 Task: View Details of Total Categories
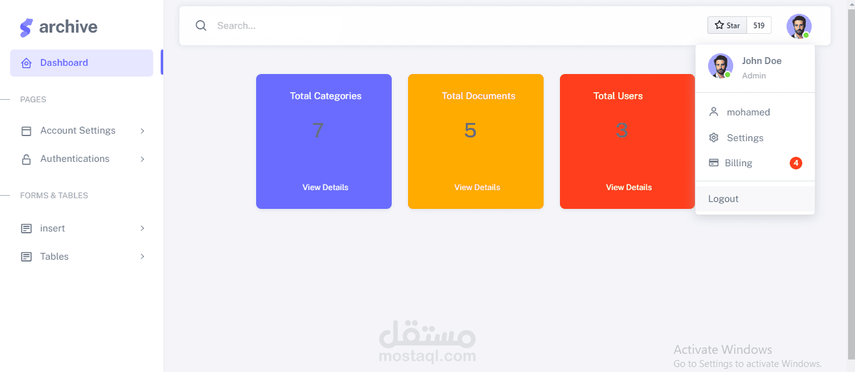coord(325,188)
